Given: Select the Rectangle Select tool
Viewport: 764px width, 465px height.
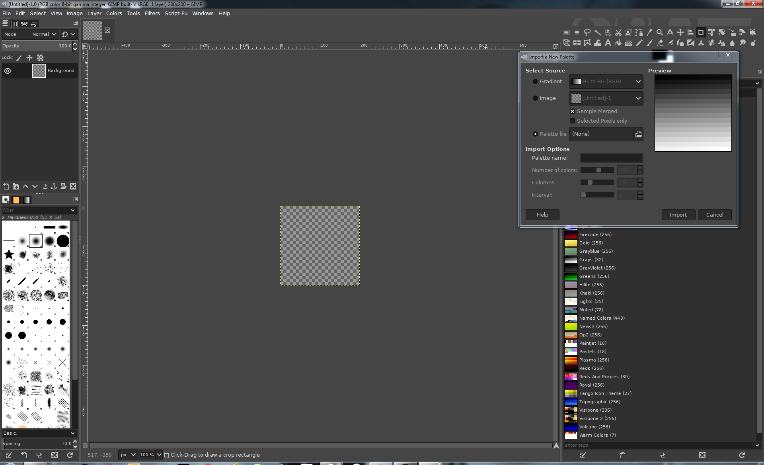Looking at the screenshot, I should [x=566, y=33].
